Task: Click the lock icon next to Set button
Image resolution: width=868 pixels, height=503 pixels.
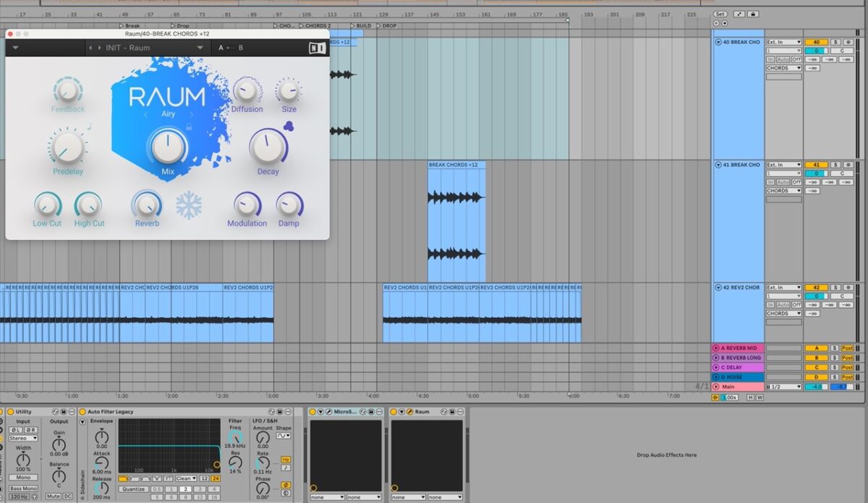Action: pyautogui.click(x=753, y=14)
